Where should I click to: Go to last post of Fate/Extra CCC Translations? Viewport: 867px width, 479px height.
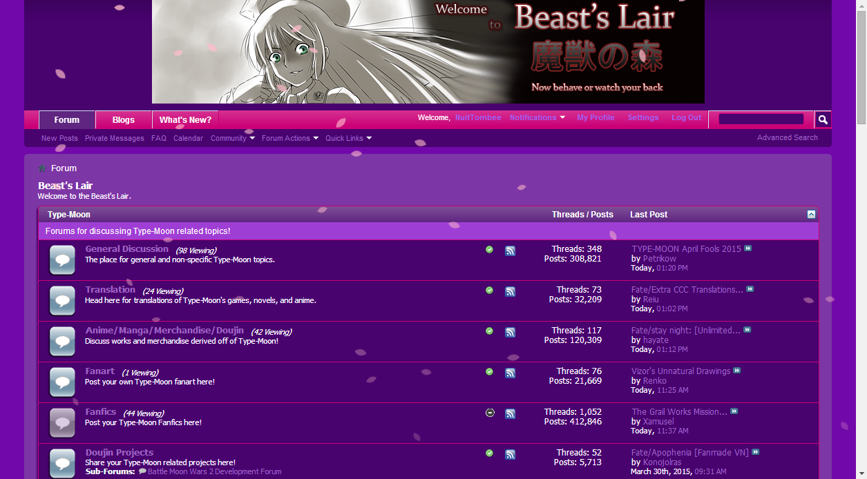(x=750, y=289)
